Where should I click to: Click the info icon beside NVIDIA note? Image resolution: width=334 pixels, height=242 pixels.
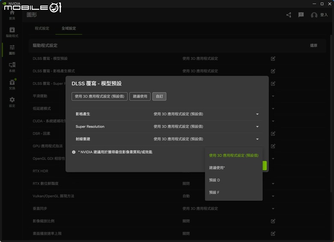tap(74, 152)
